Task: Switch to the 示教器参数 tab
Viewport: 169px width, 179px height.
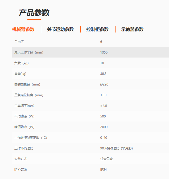Action: [x=132, y=29]
